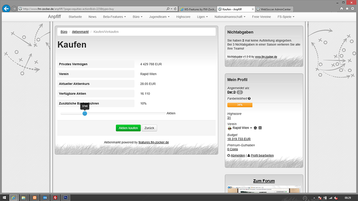Open Photoshop from the taskbar
Viewport: 358px width, 201px height.
click(x=66, y=197)
